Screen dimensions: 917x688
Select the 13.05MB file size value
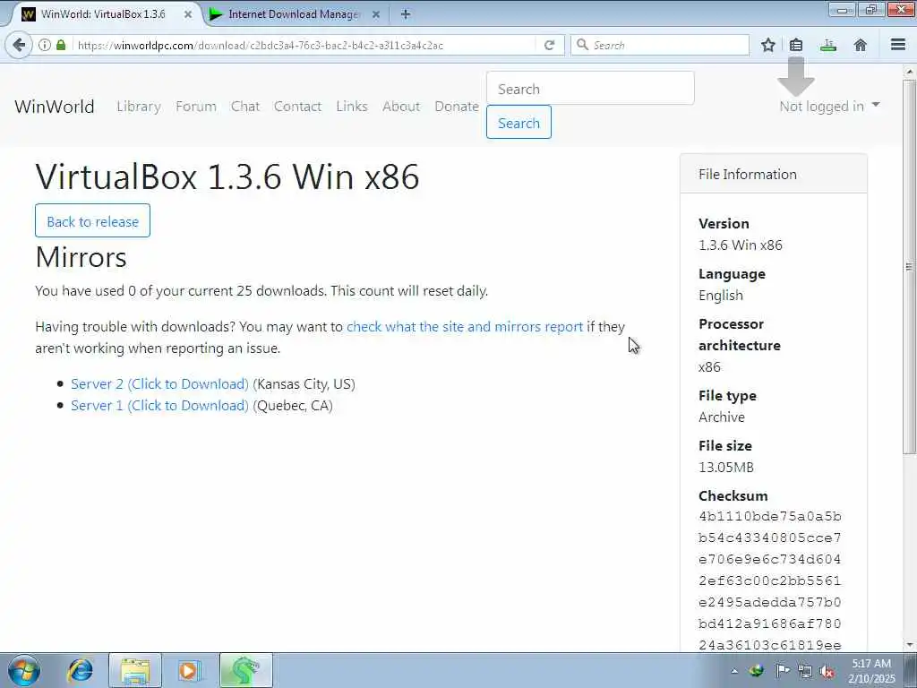[725, 467]
